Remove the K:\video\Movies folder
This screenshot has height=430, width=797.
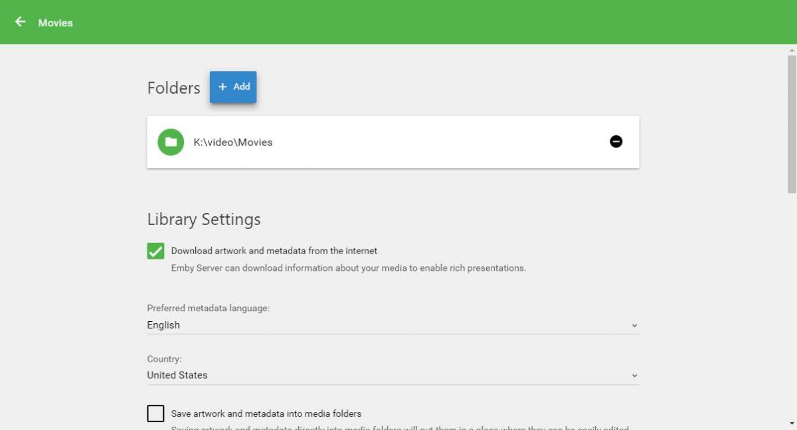tap(616, 141)
